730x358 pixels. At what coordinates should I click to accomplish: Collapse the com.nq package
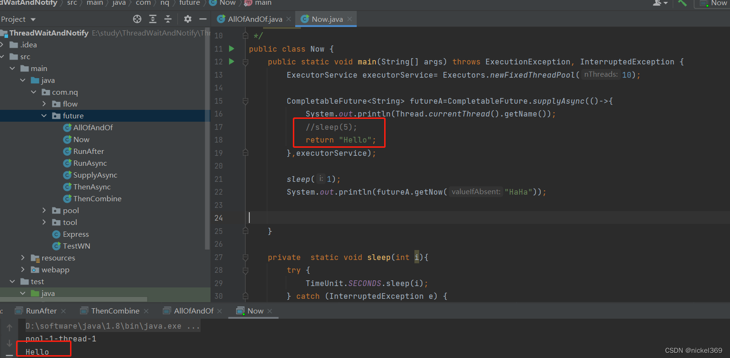[x=34, y=92]
